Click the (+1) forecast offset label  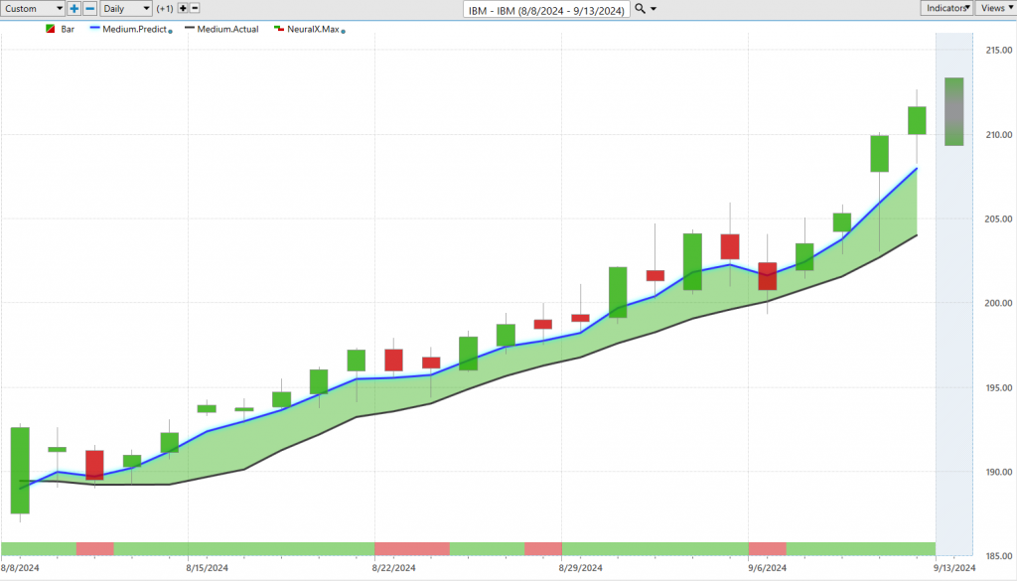tap(165, 8)
